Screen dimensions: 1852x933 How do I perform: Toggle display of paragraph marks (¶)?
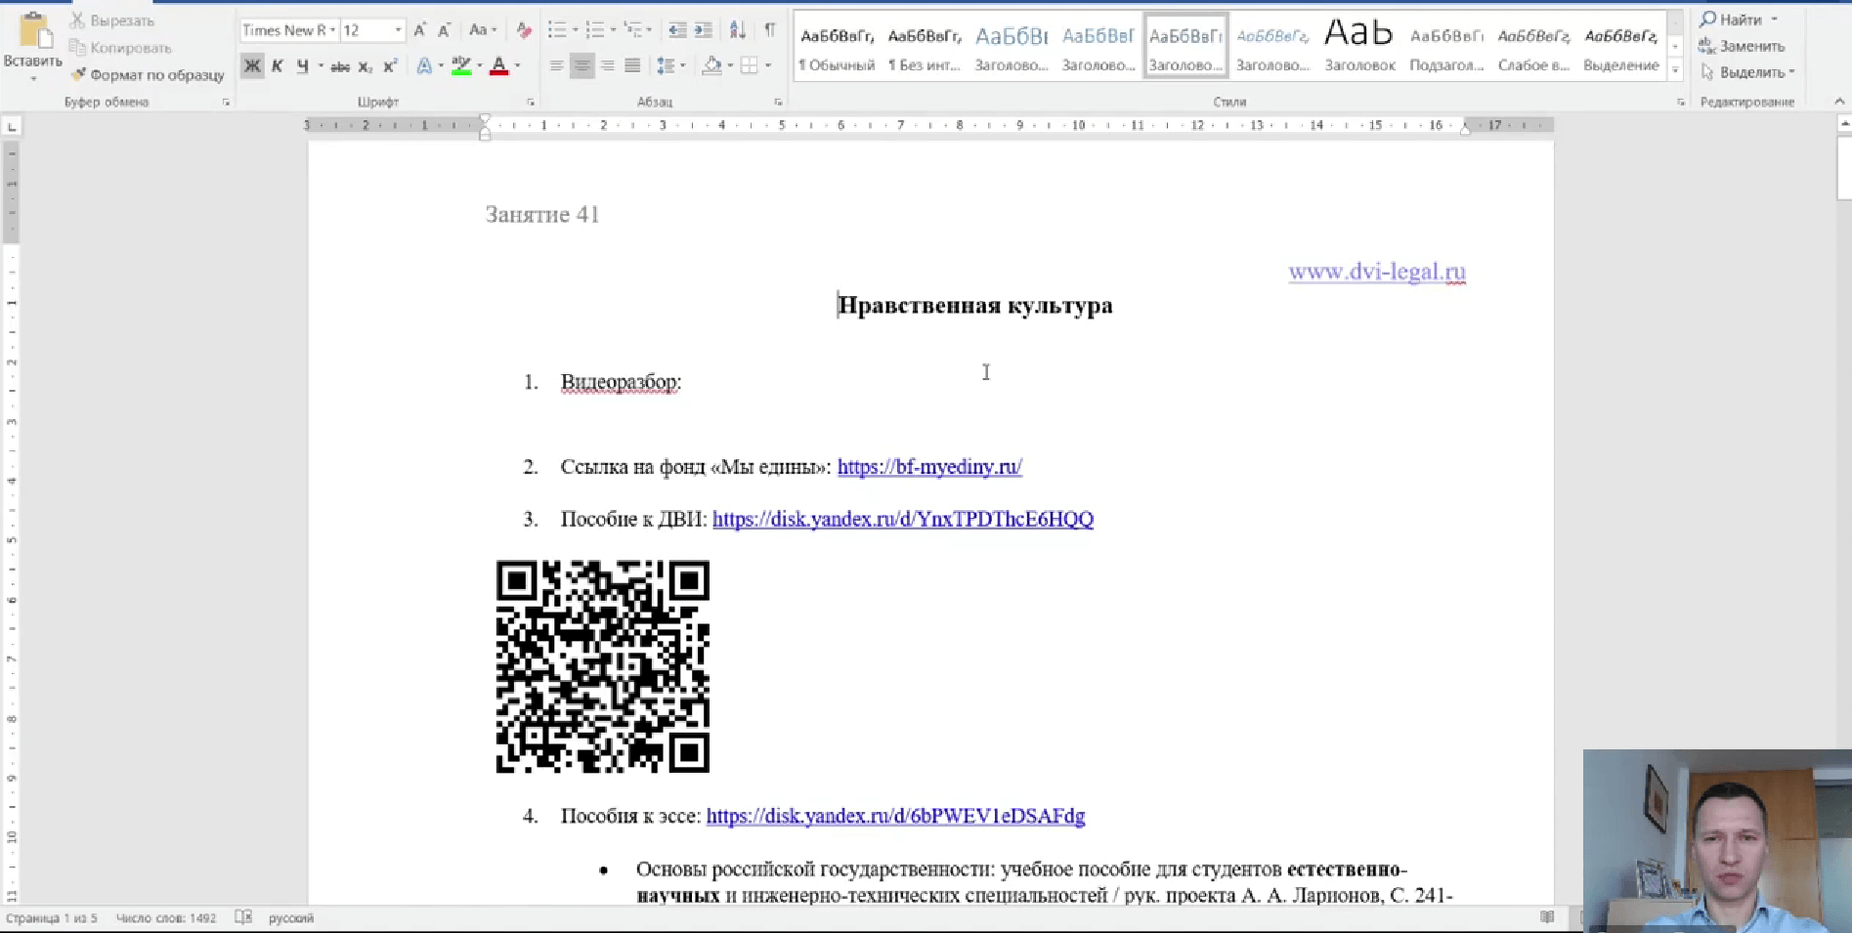tap(770, 30)
